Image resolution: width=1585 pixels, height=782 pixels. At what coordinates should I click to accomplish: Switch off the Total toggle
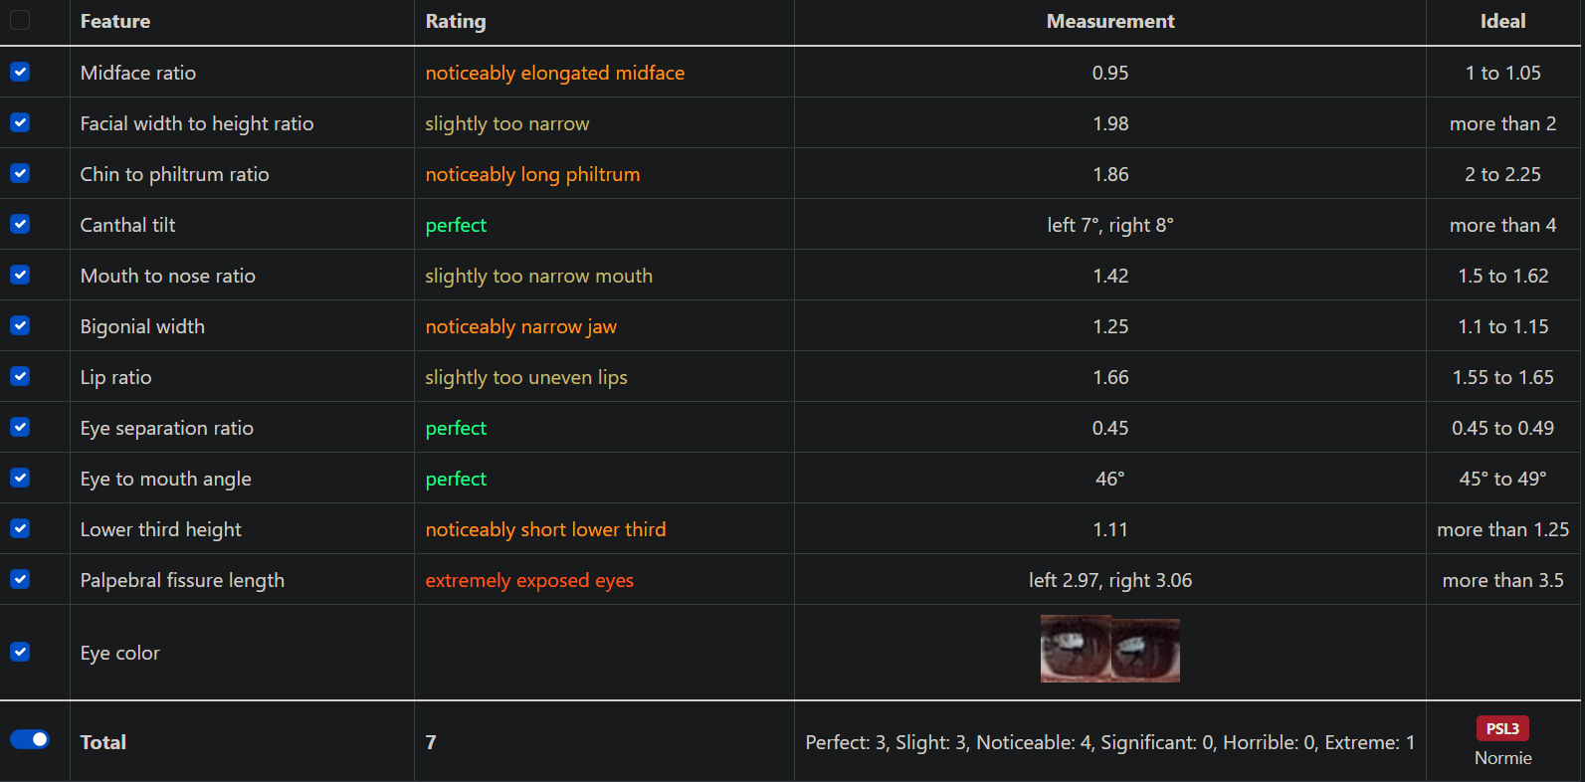(x=30, y=739)
